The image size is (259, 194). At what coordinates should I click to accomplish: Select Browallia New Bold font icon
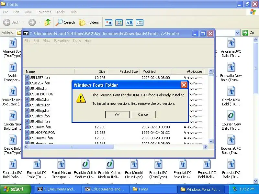click(231, 67)
